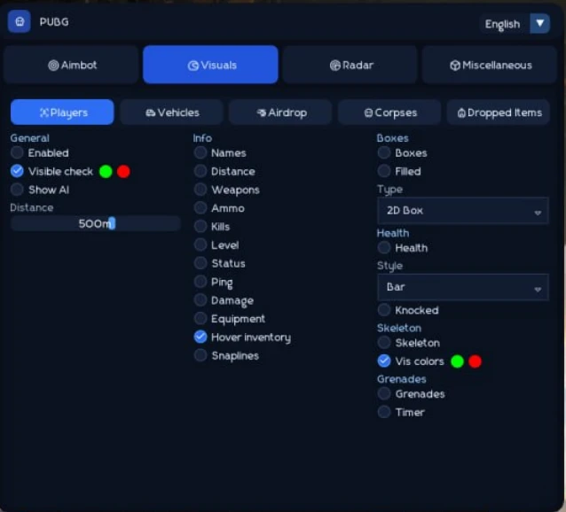Uncheck the Visible check option
566x512 pixels.
[17, 171]
